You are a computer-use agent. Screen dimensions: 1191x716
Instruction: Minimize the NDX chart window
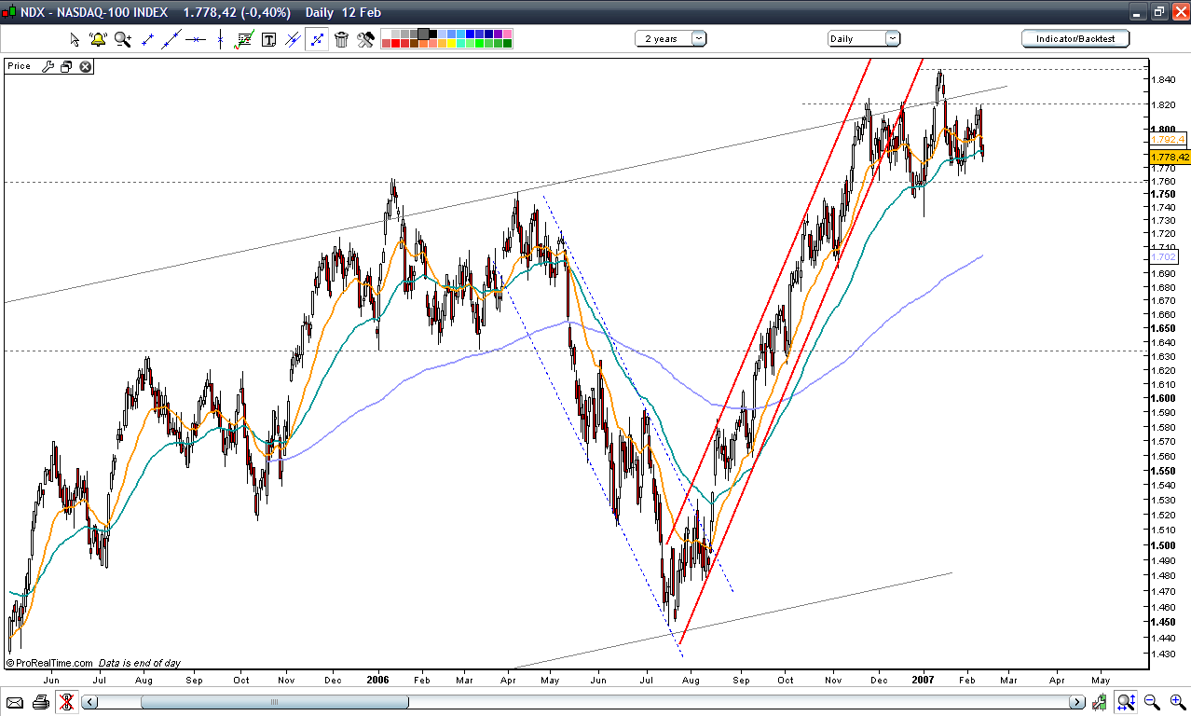(1136, 12)
